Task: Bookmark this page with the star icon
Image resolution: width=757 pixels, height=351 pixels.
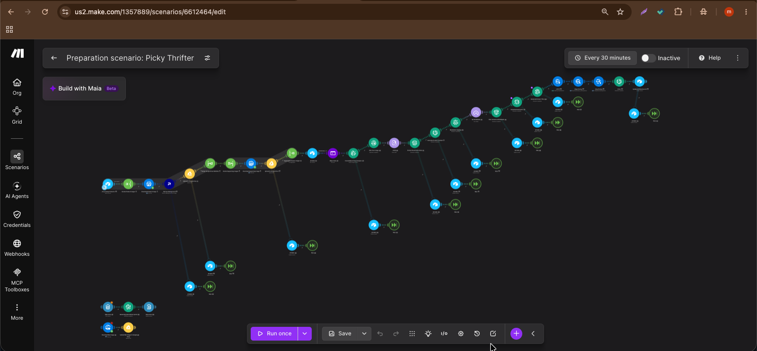Action: click(620, 12)
